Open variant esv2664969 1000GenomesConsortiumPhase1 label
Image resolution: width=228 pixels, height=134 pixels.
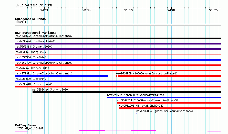(x=147, y=73)
